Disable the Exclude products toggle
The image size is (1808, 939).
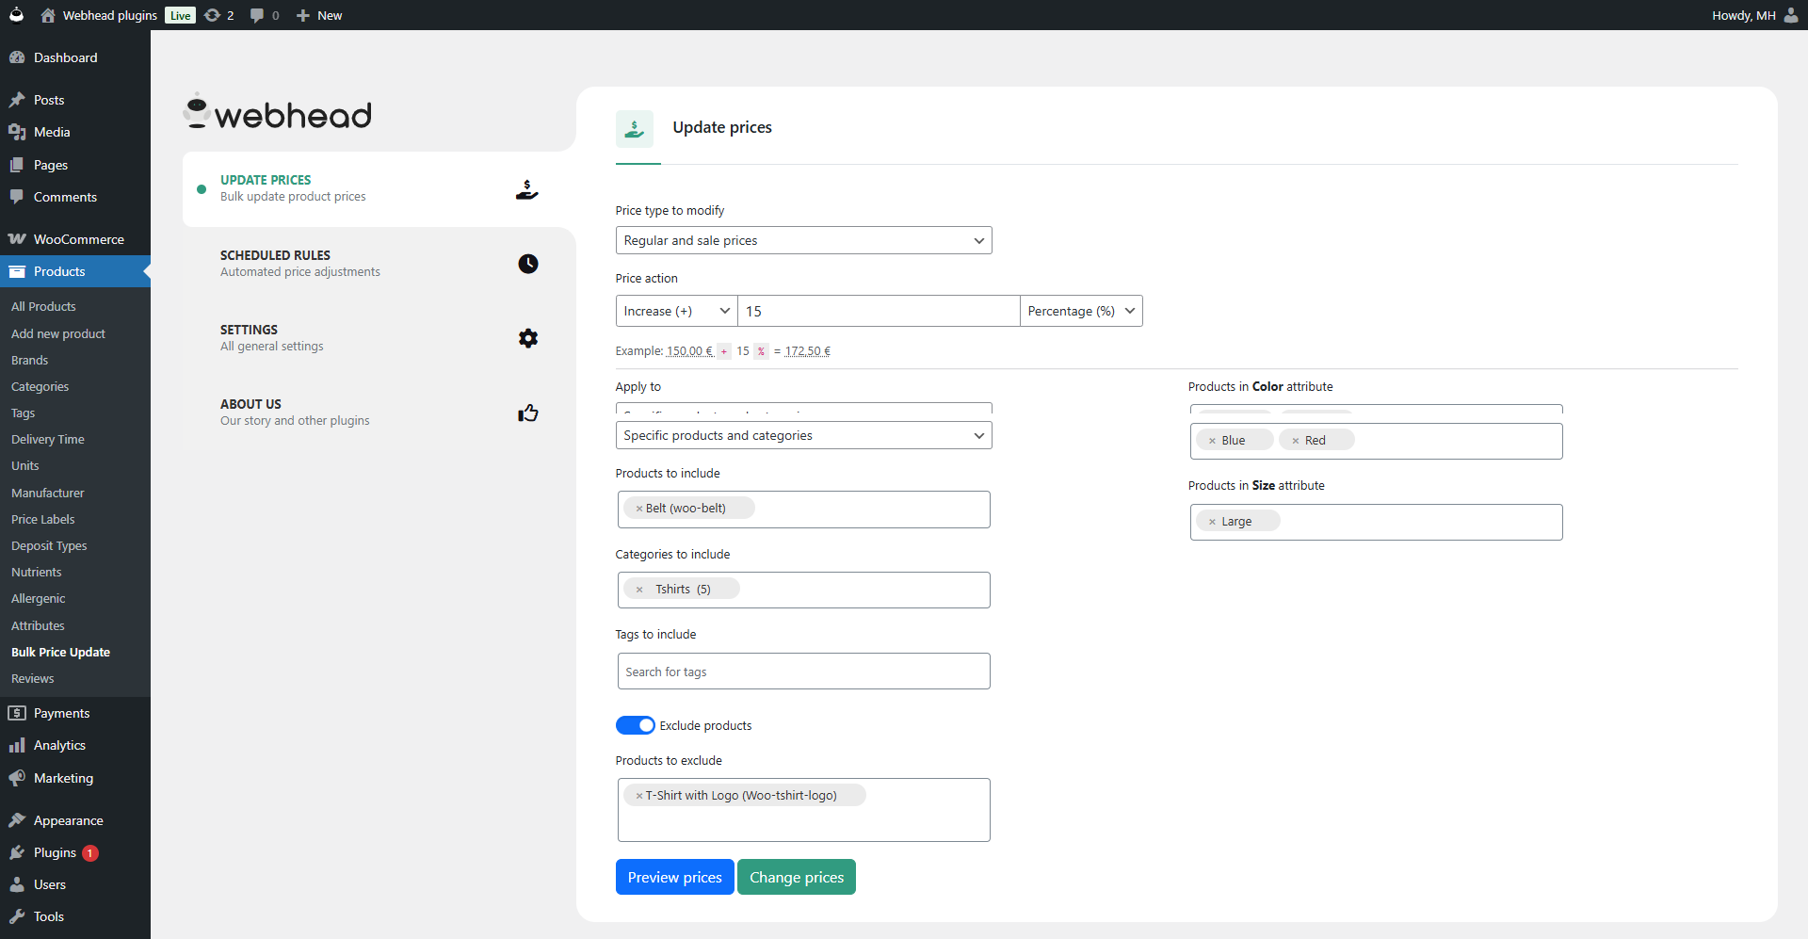635,725
